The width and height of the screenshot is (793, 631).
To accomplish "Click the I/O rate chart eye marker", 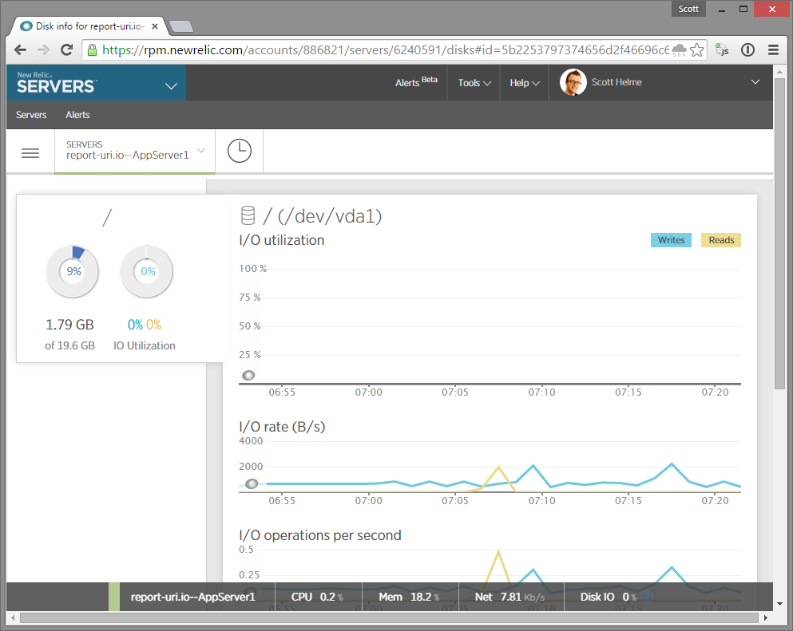I will point(252,484).
